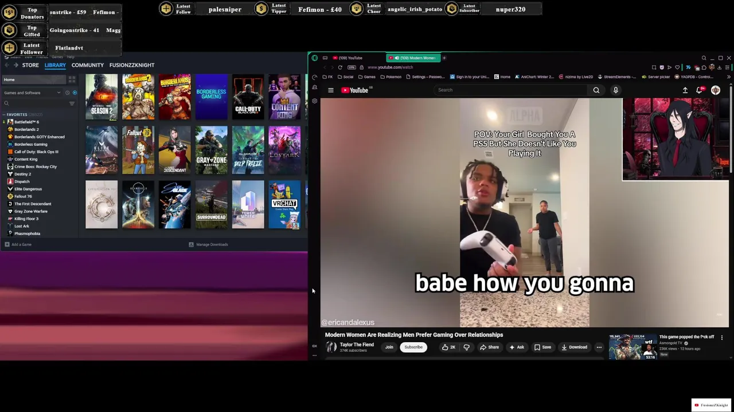Viewport: 734px width, 412px height.
Task: Open Steam library advanced filter icon
Action: 72,104
